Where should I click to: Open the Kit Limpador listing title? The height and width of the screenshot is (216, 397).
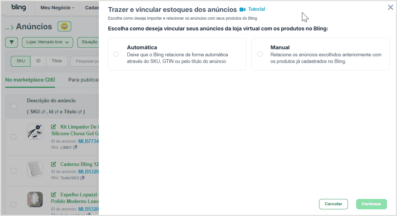click(75, 130)
